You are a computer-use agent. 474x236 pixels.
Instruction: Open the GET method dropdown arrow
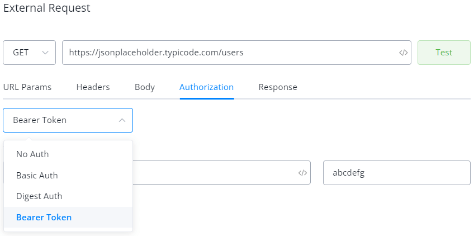[45, 53]
